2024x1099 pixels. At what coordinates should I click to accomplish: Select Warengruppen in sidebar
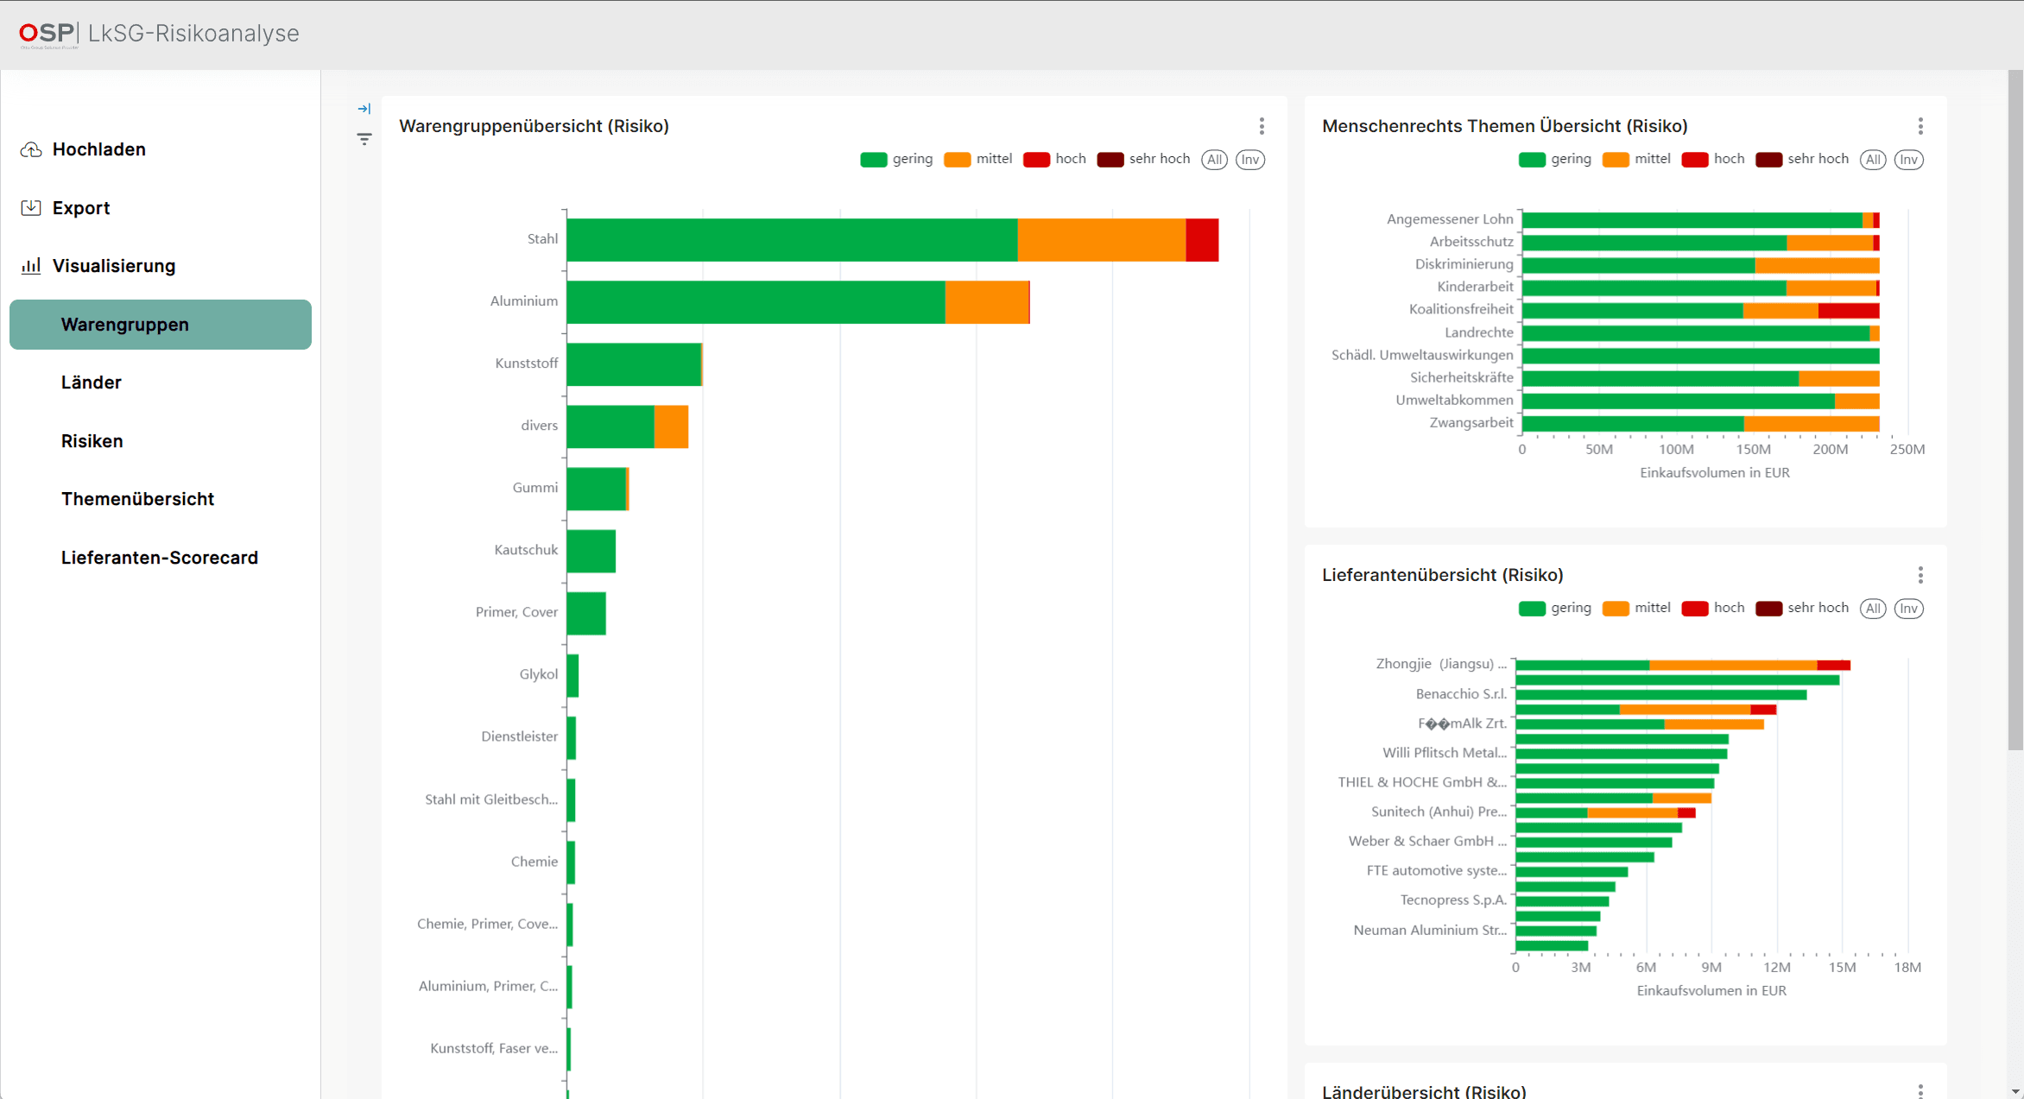point(161,325)
